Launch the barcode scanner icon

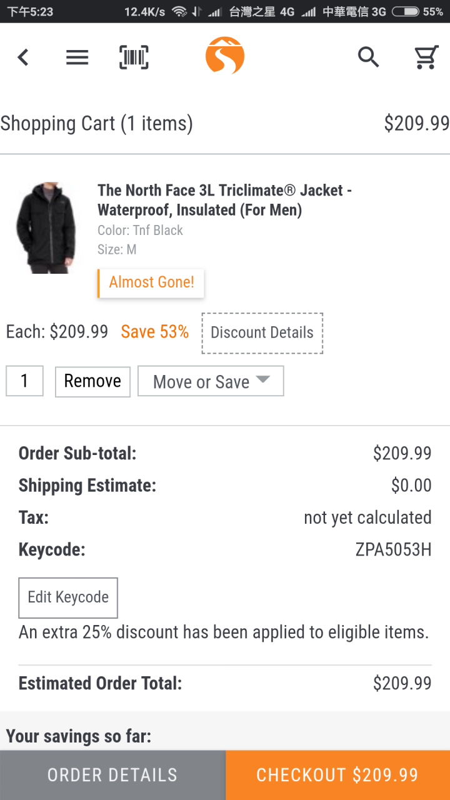pyautogui.click(x=134, y=57)
